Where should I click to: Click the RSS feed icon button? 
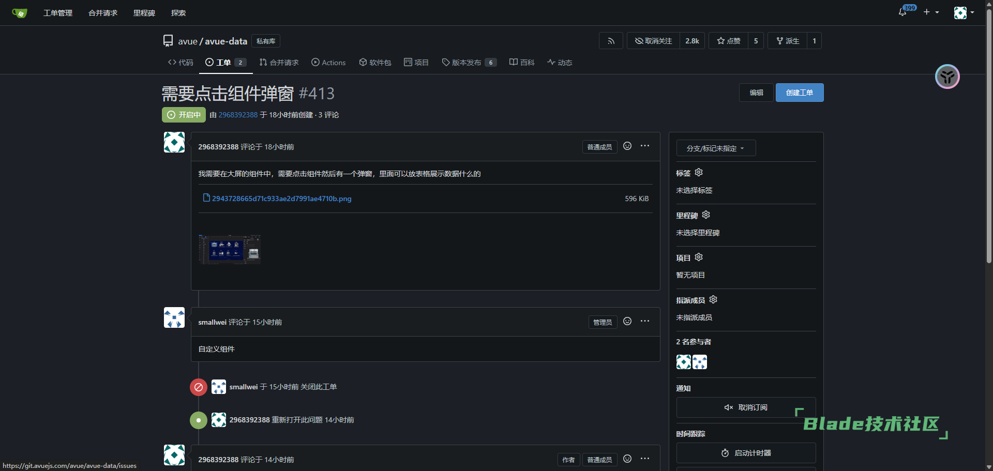pyautogui.click(x=611, y=41)
